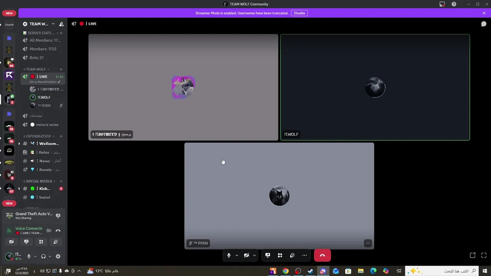Open the Social channel
The image size is (491, 276).
point(43,197)
